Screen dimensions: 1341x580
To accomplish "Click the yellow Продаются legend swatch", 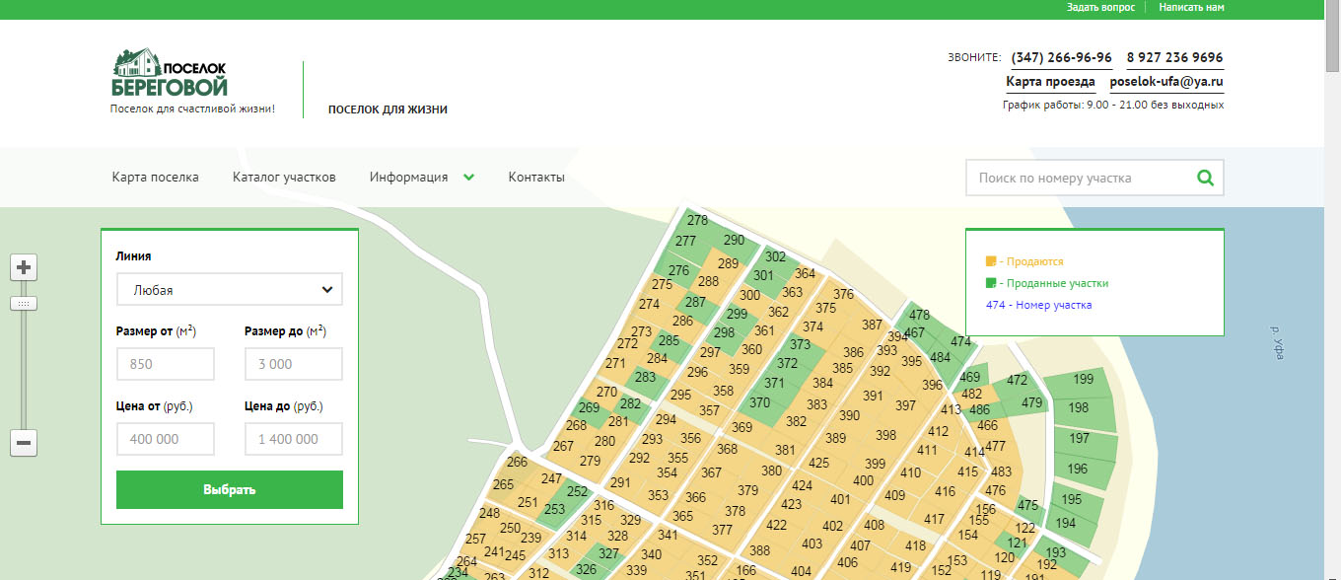I will (x=991, y=261).
